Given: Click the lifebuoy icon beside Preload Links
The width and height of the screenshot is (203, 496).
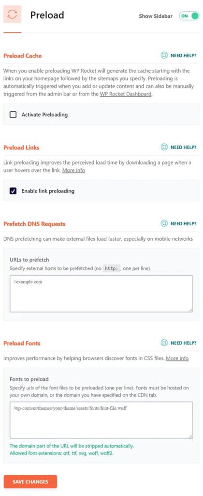Looking at the screenshot, I should tap(164, 147).
